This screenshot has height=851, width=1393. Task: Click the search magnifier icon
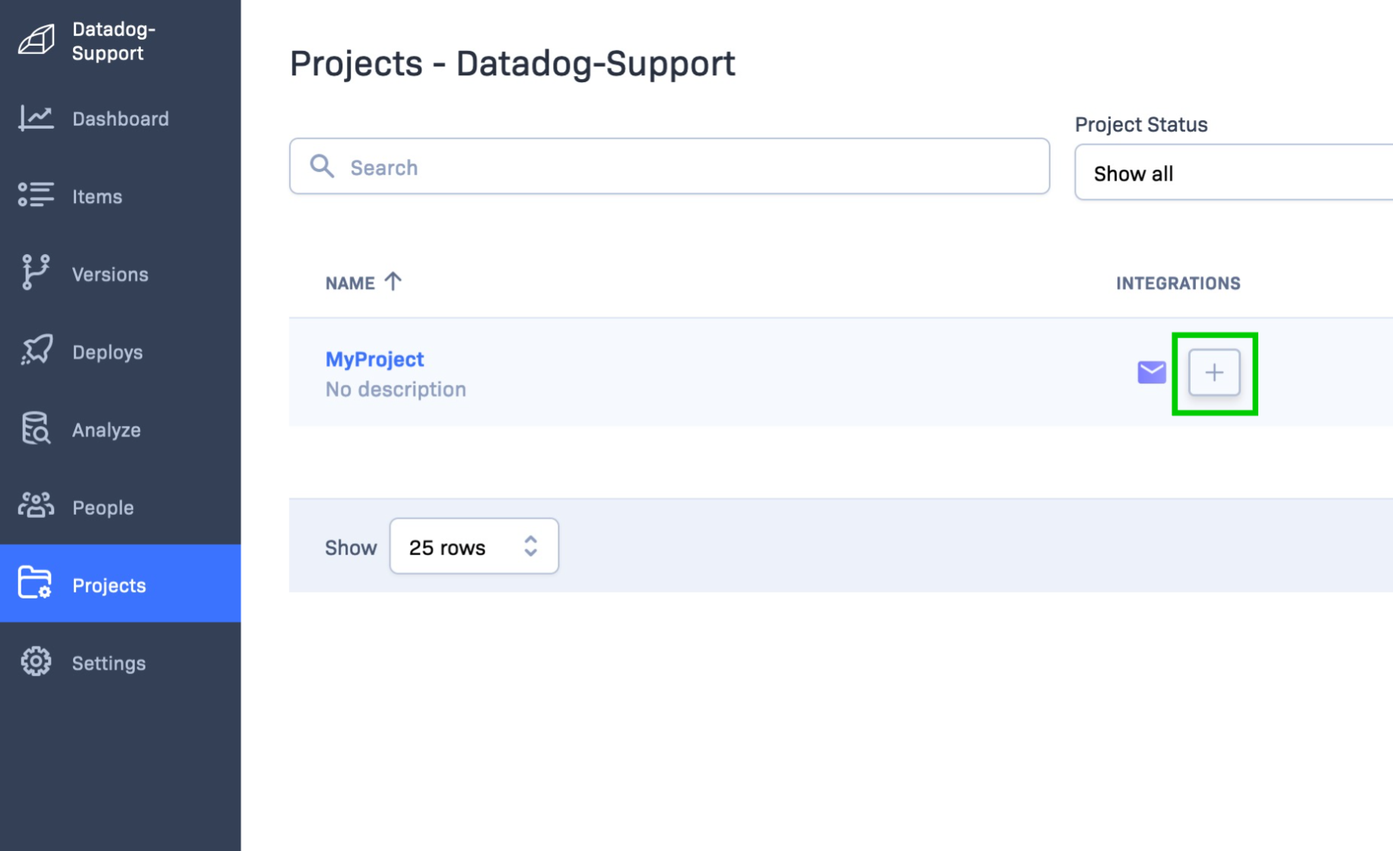pyautogui.click(x=322, y=167)
